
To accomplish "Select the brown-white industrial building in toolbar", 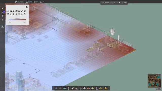I will pos(76,88).
